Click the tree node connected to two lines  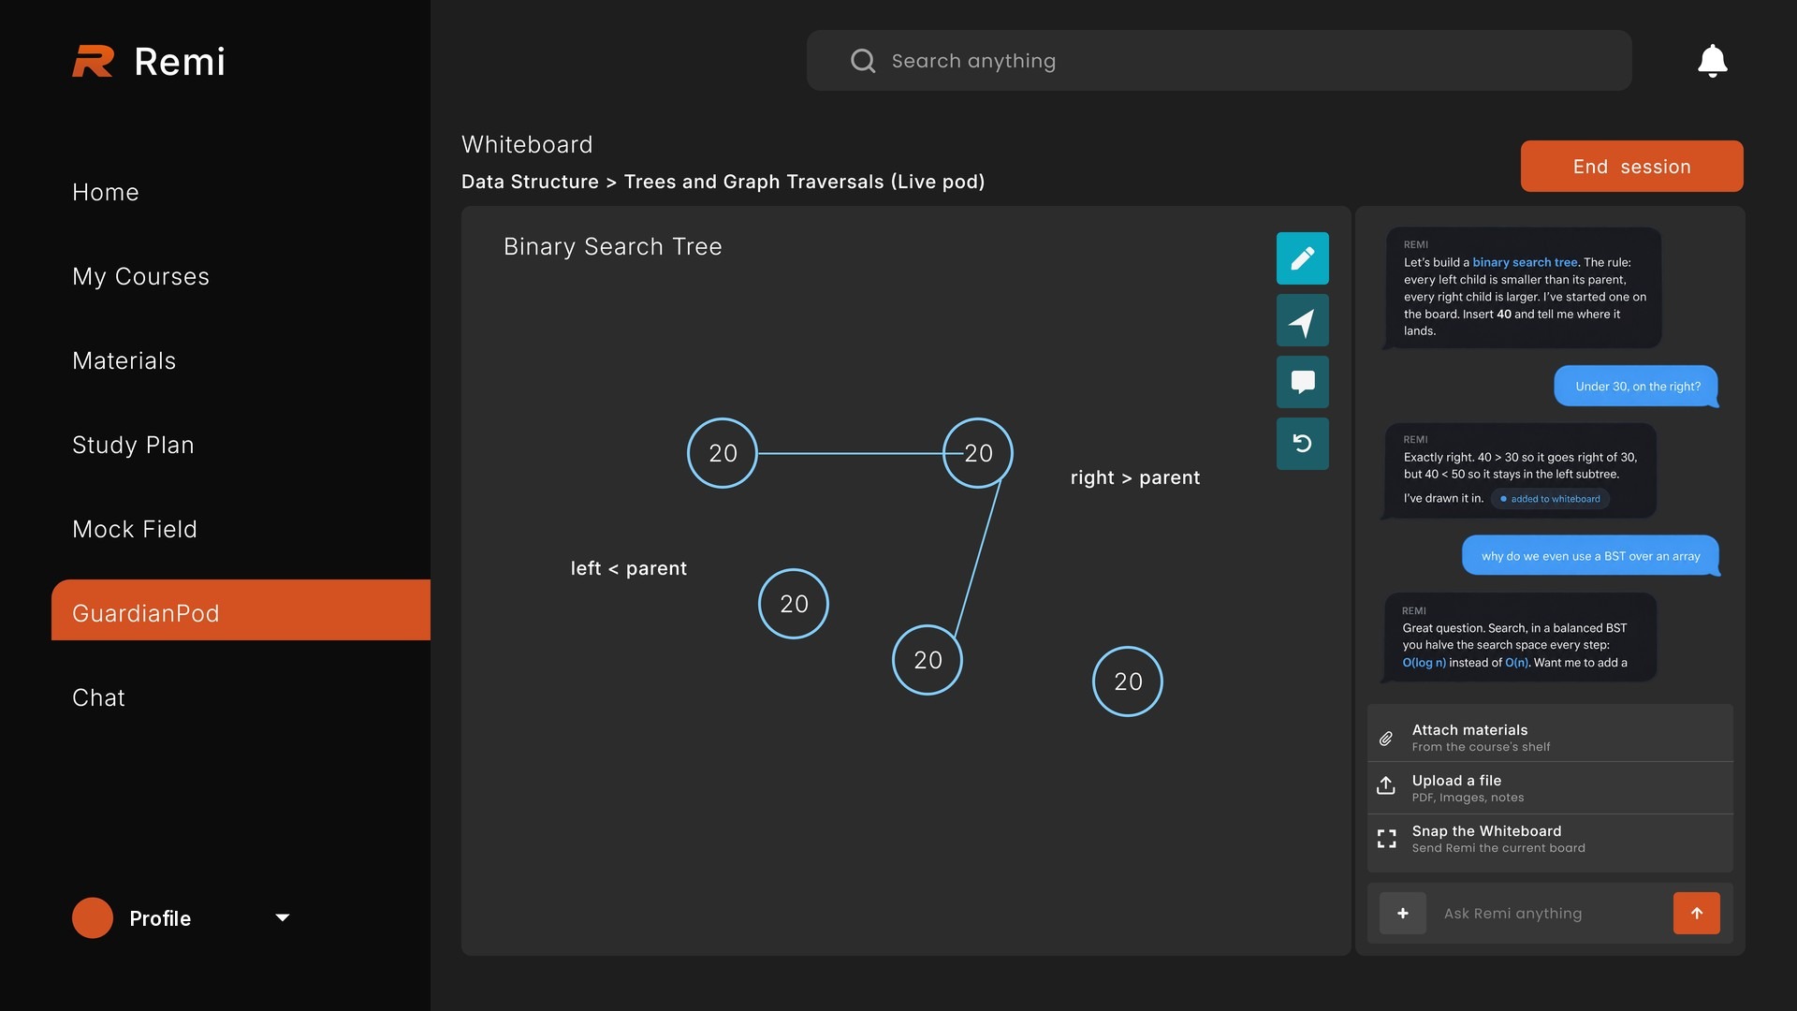(978, 453)
